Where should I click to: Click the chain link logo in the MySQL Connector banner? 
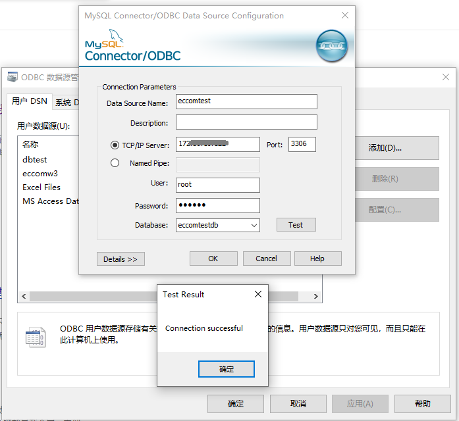pyautogui.click(x=331, y=45)
